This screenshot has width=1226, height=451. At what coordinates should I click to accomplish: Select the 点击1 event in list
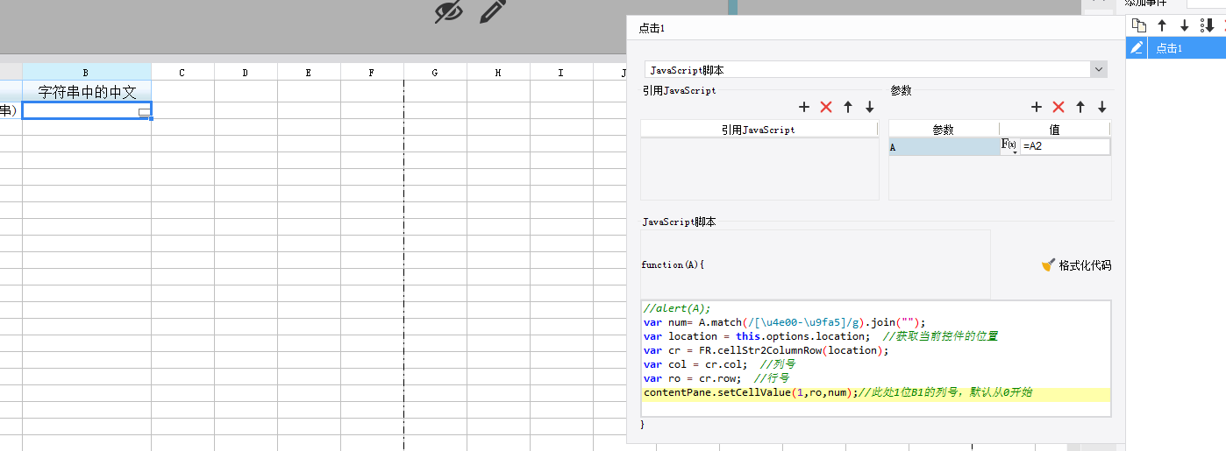[1175, 47]
